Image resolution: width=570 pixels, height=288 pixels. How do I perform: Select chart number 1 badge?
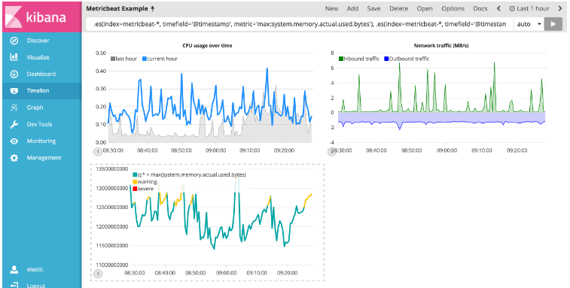tap(98, 151)
